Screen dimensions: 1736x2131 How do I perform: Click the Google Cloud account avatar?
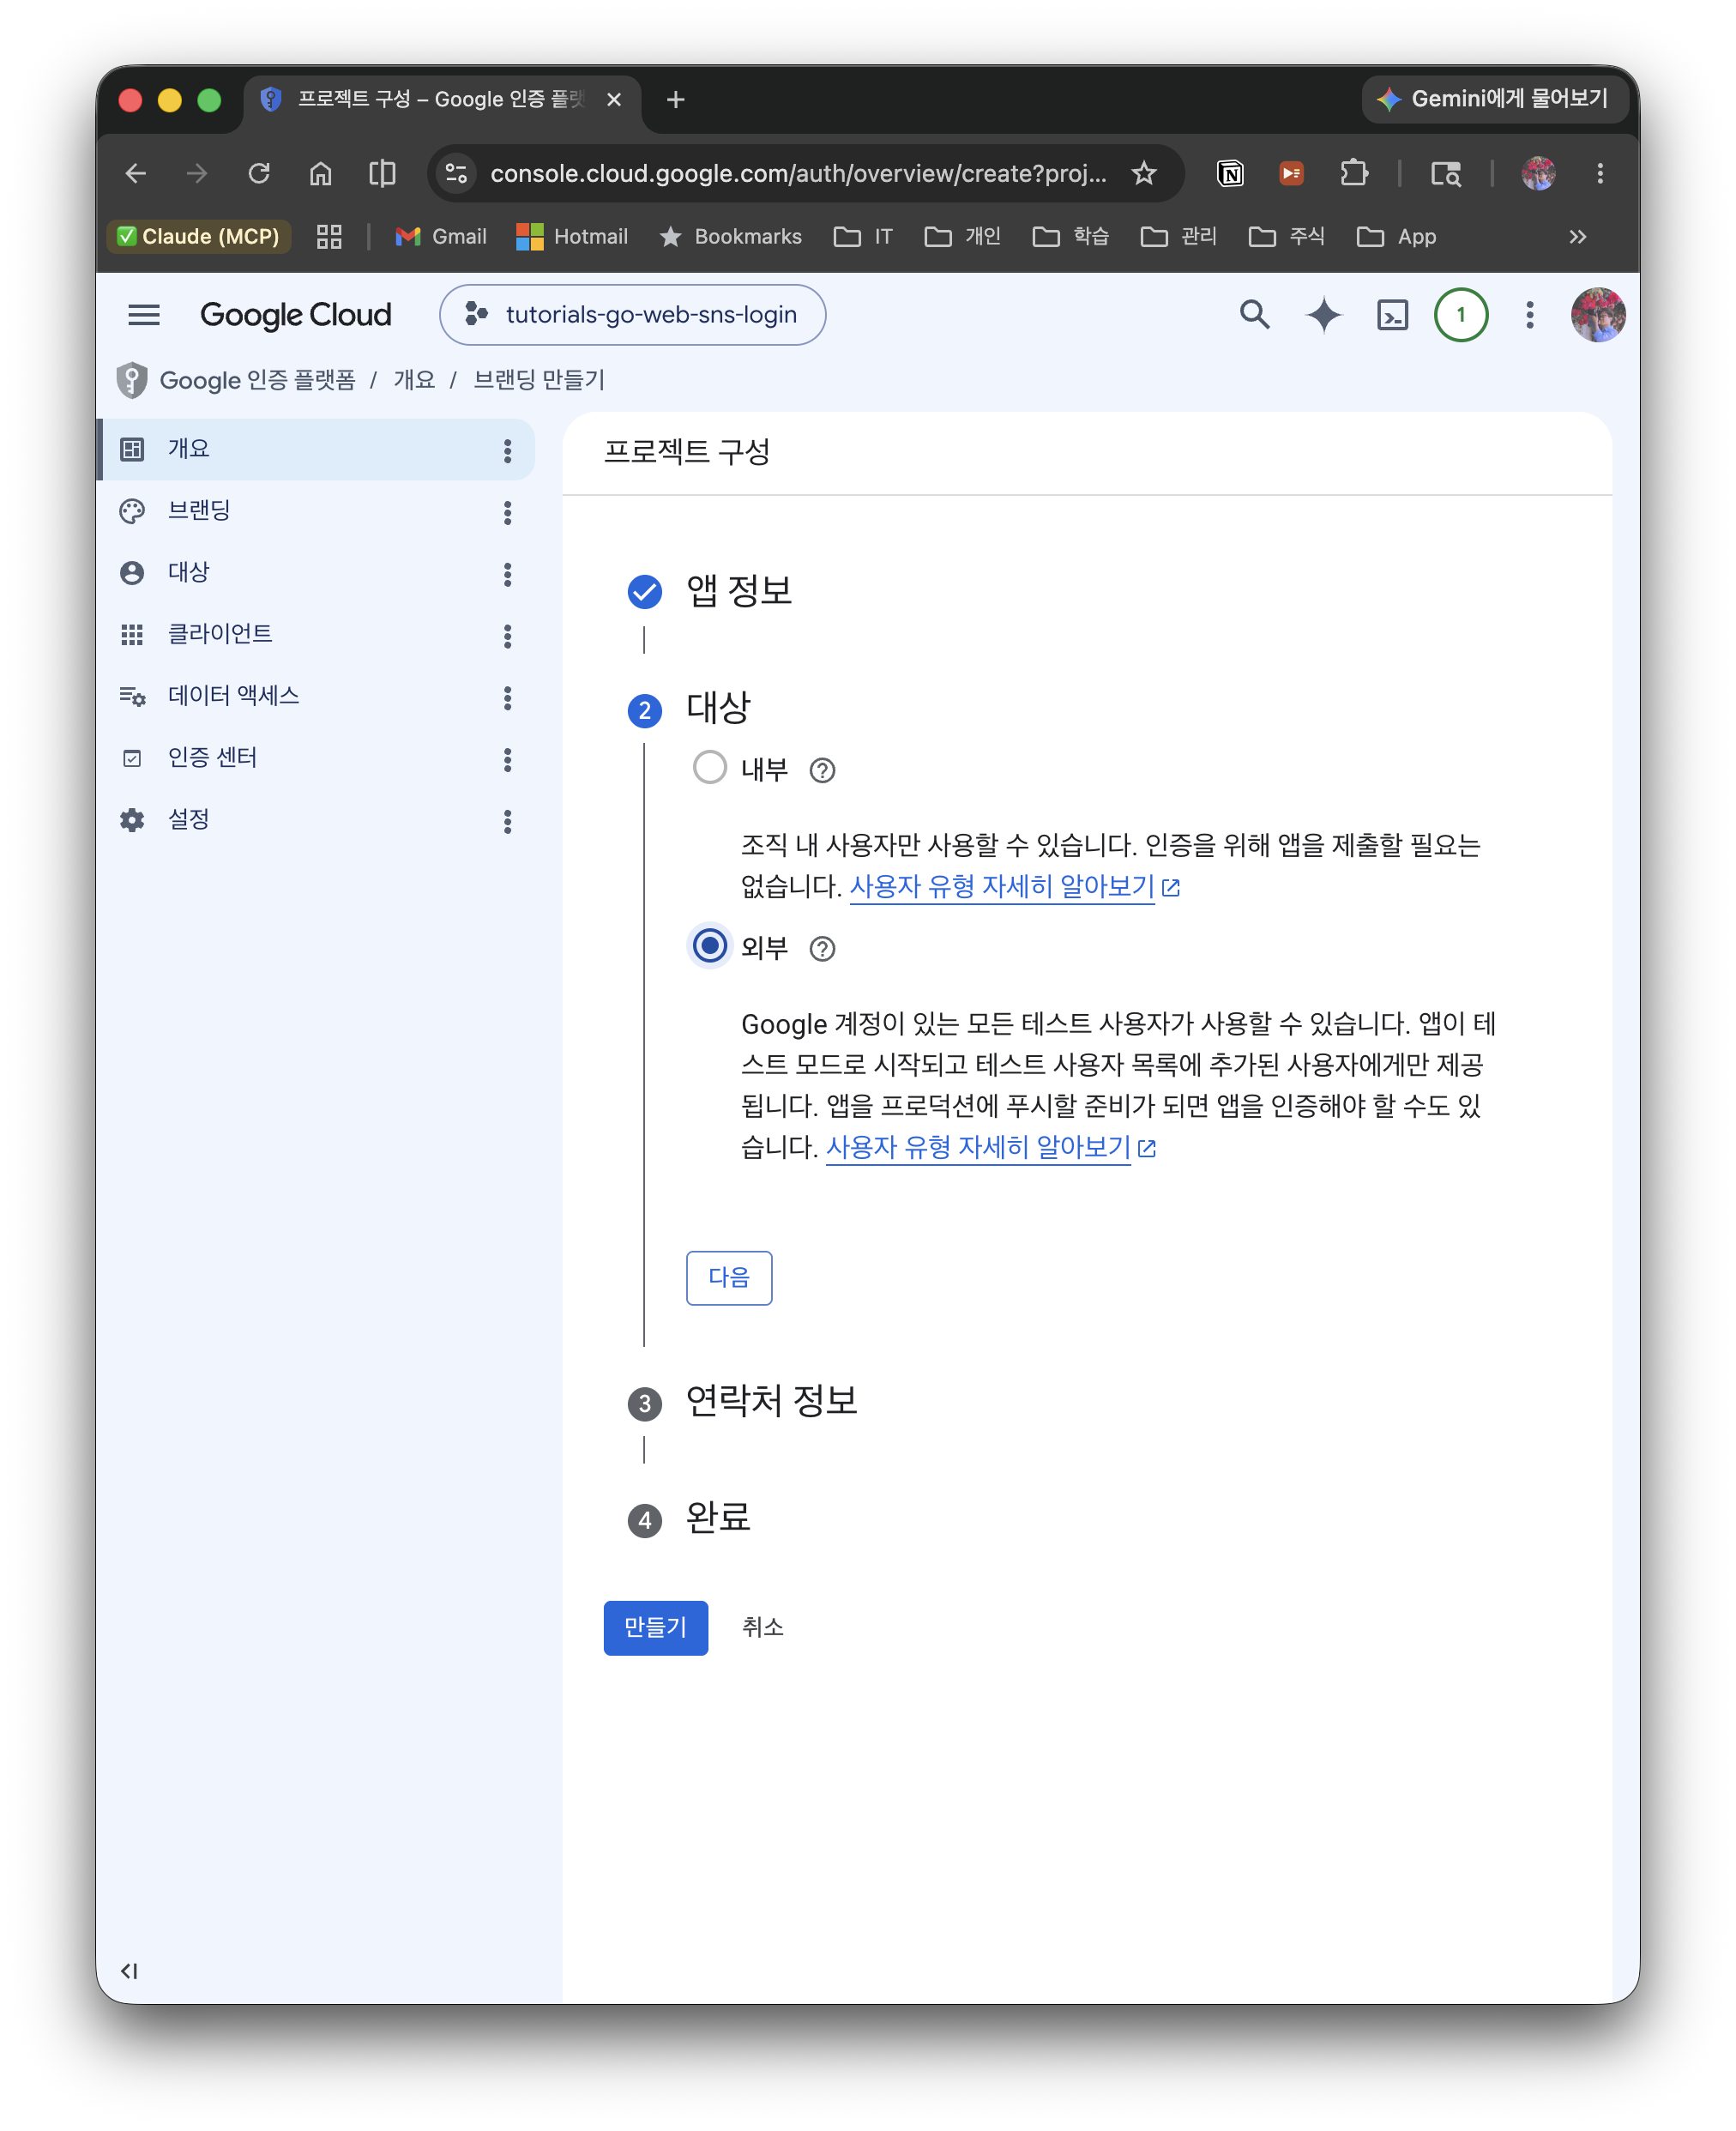point(1598,315)
